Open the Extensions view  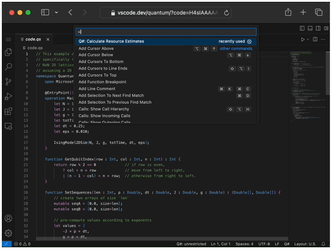point(9,112)
